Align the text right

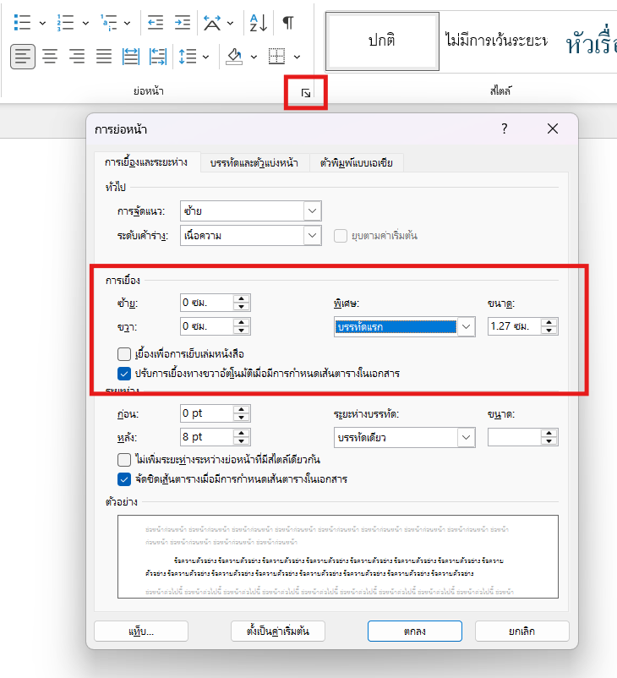pos(77,56)
